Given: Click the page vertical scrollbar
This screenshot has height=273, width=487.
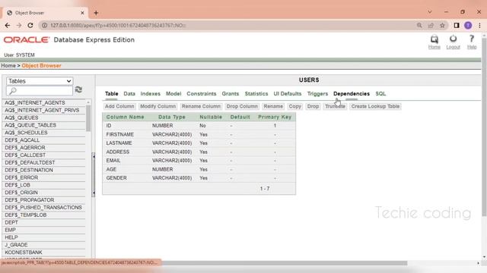Looking at the screenshot, I should click(x=484, y=127).
